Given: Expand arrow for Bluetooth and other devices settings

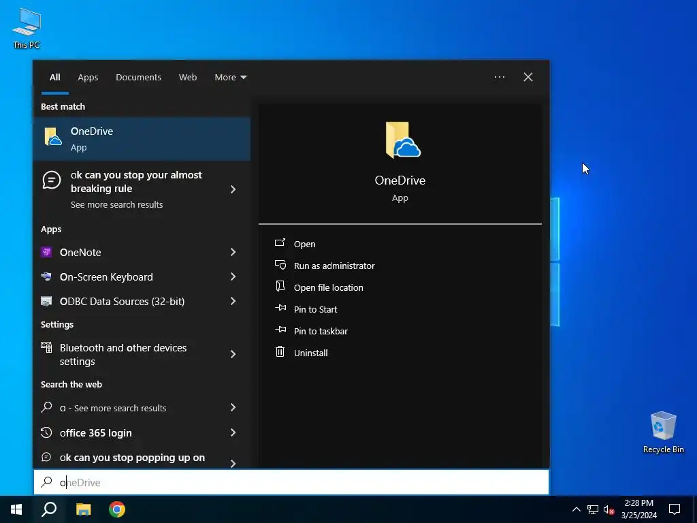Looking at the screenshot, I should coord(233,354).
